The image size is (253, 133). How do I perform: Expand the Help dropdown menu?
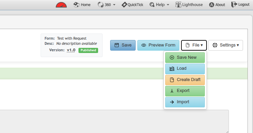pos(159,5)
